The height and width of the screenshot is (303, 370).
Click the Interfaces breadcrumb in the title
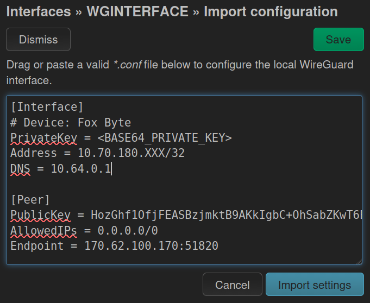(x=39, y=12)
